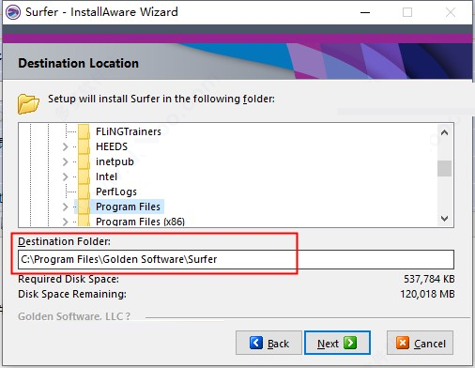Click the open folder icon beside setup text
The width and height of the screenshot is (475, 368).
[28, 103]
